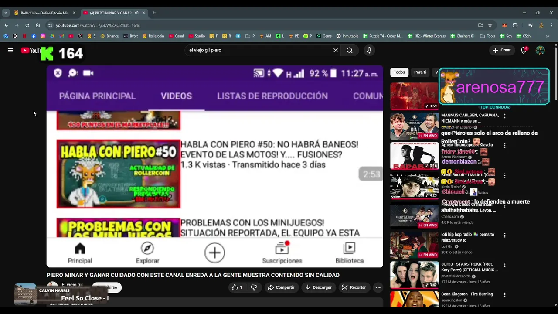Go back to previous page
The image size is (558, 314).
[x=6, y=25]
